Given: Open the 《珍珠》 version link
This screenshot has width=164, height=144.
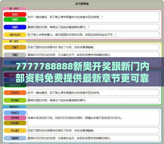Looking at the screenshot, I should click(15, 118).
